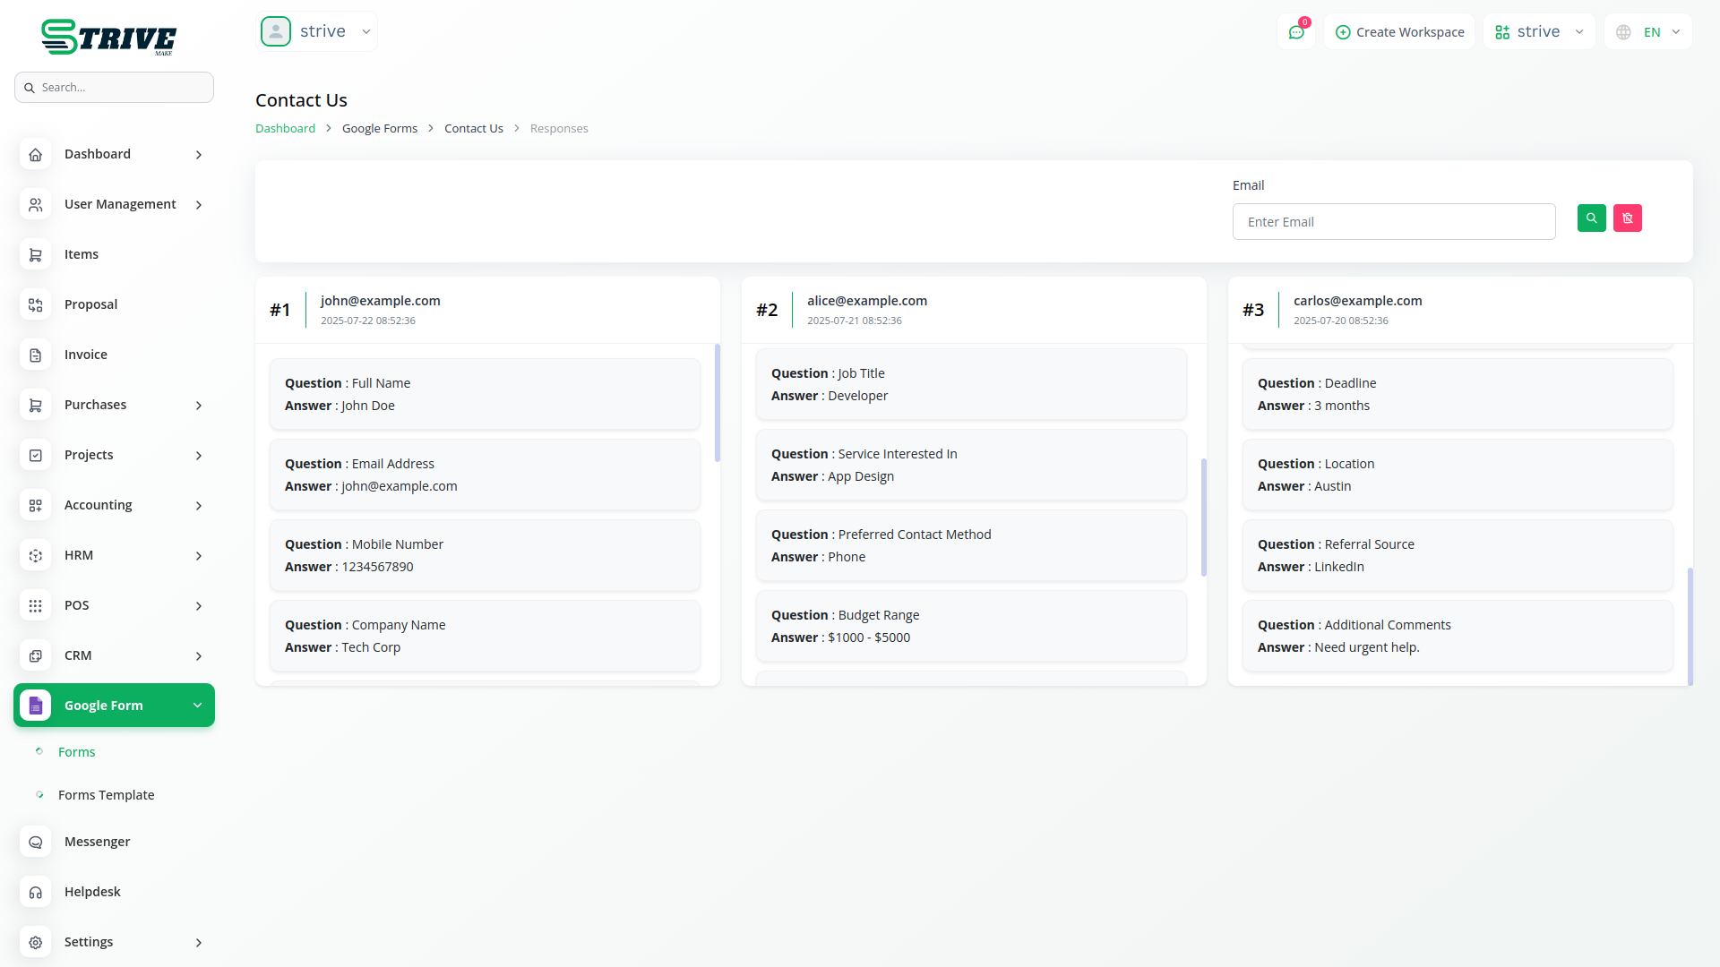Click the Create Workspace button
Screen dimensions: 1720x967
coord(1399,32)
